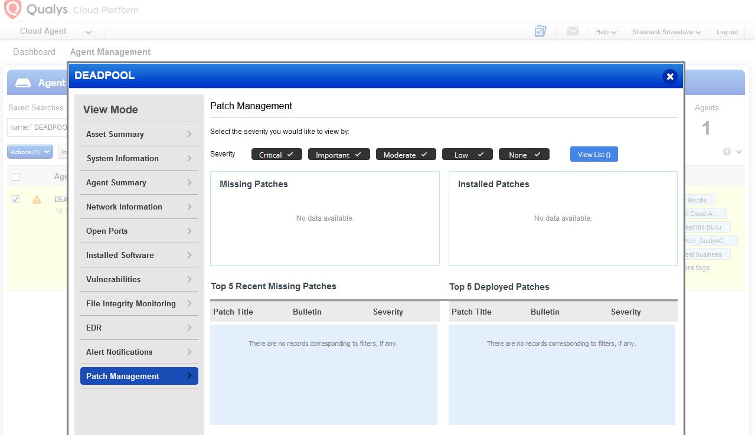Open the Help dropdown menu
The image size is (755, 435).
pyautogui.click(x=606, y=32)
